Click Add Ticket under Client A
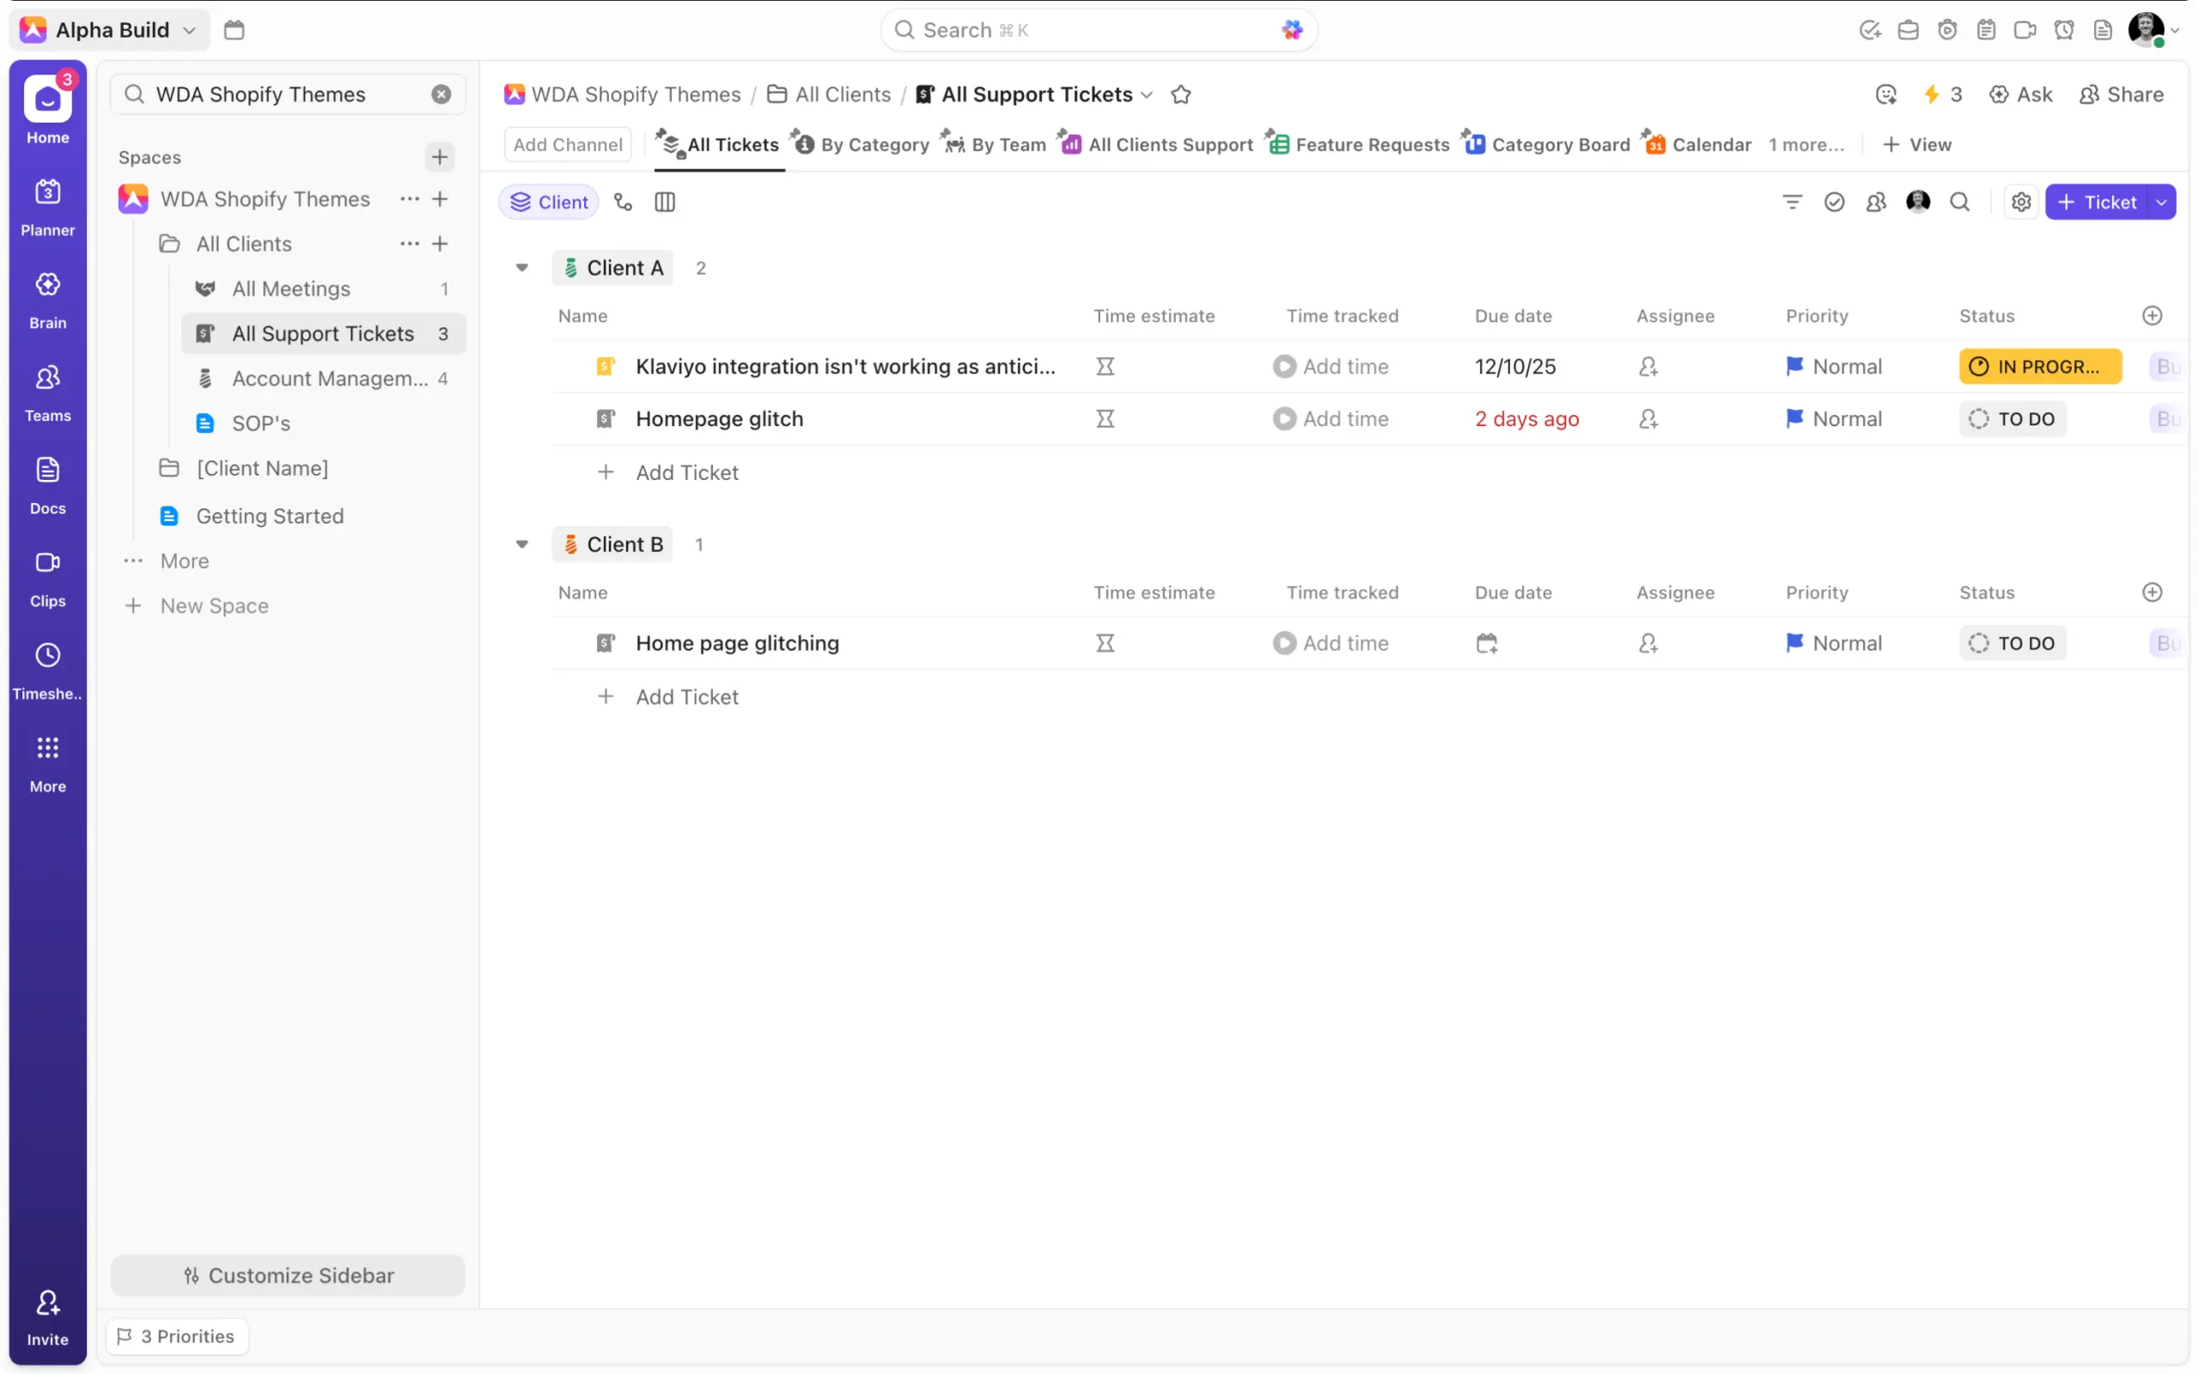This screenshot has height=1374, width=2199. (686, 472)
